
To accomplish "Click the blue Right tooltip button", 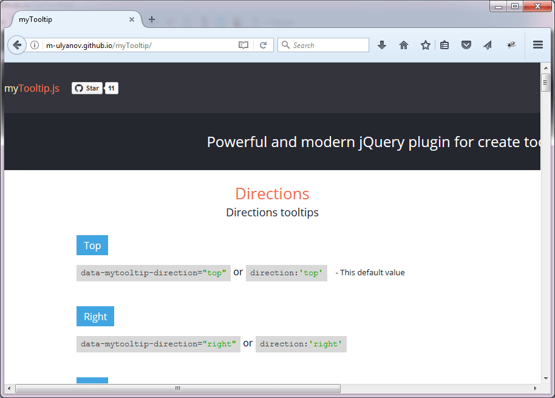I will click(x=95, y=316).
